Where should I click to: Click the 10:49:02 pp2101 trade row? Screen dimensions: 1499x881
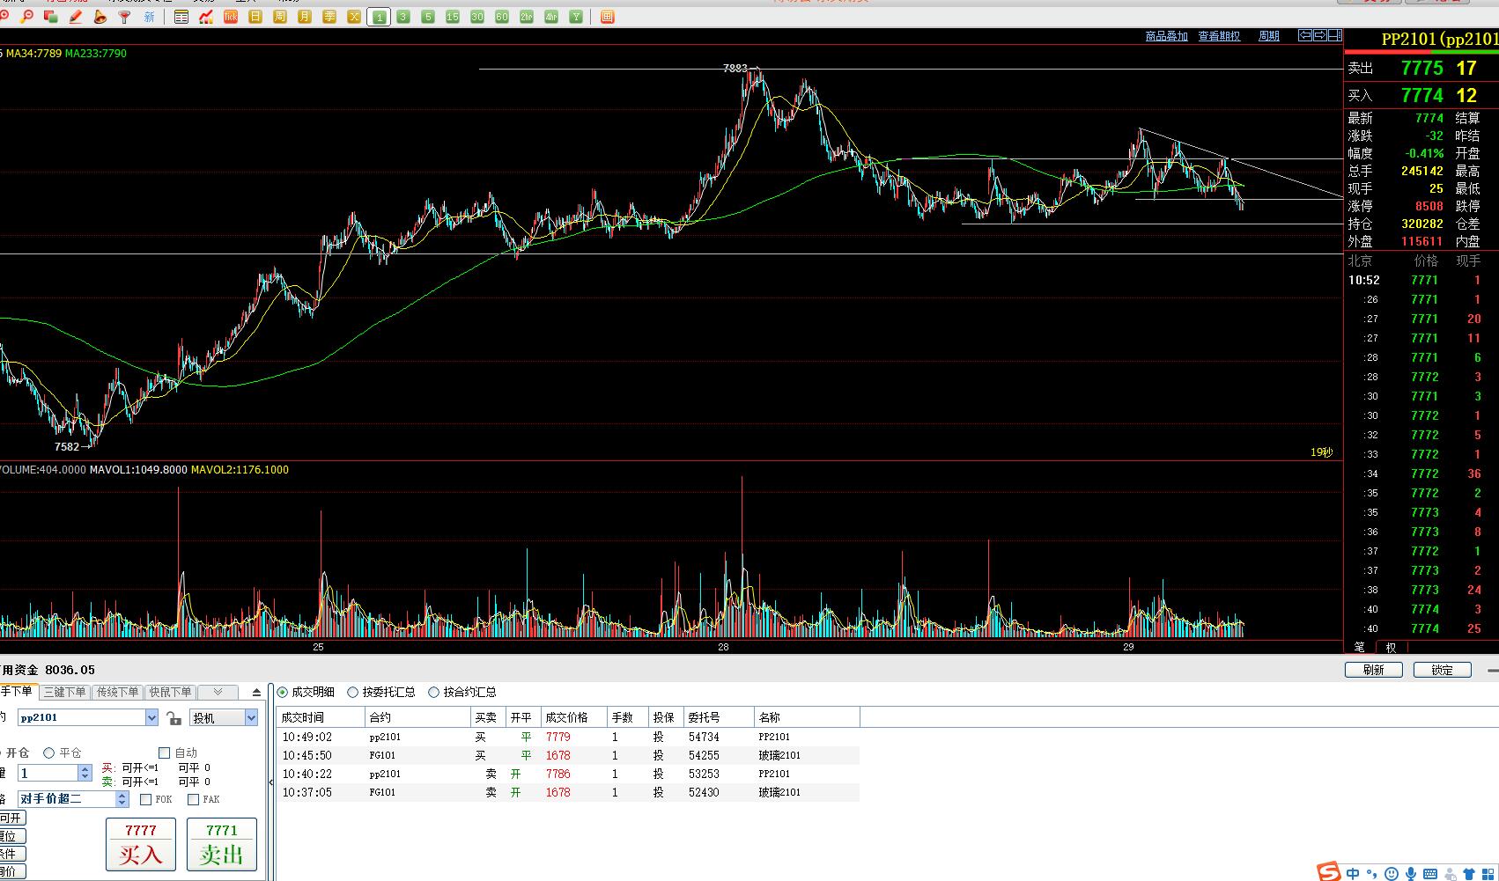pos(568,737)
